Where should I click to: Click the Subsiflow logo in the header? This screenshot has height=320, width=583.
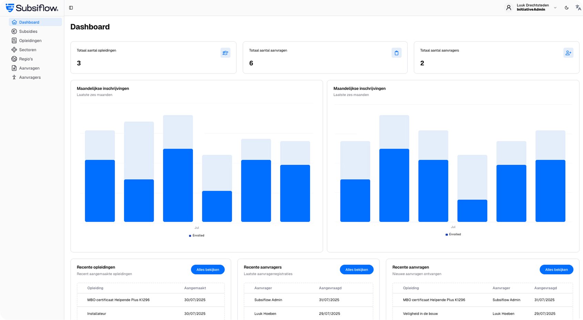tap(31, 8)
